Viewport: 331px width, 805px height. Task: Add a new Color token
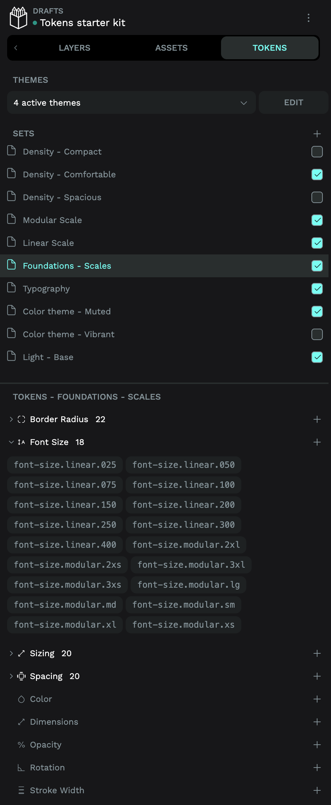[317, 699]
